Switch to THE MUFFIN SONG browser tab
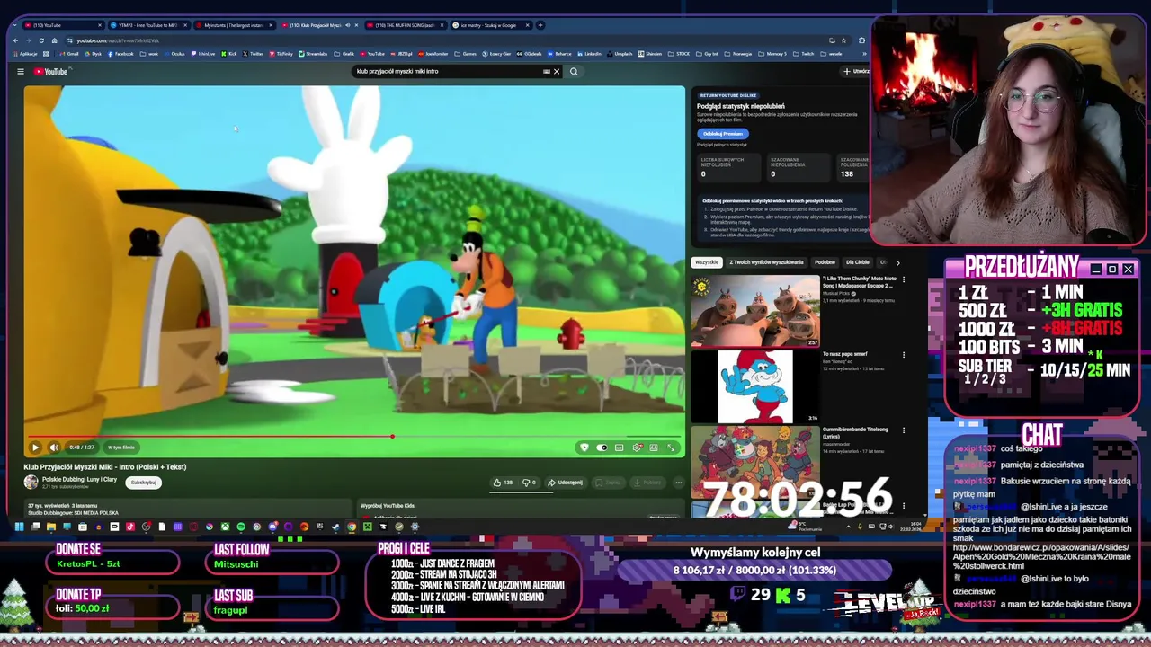 tap(404, 25)
